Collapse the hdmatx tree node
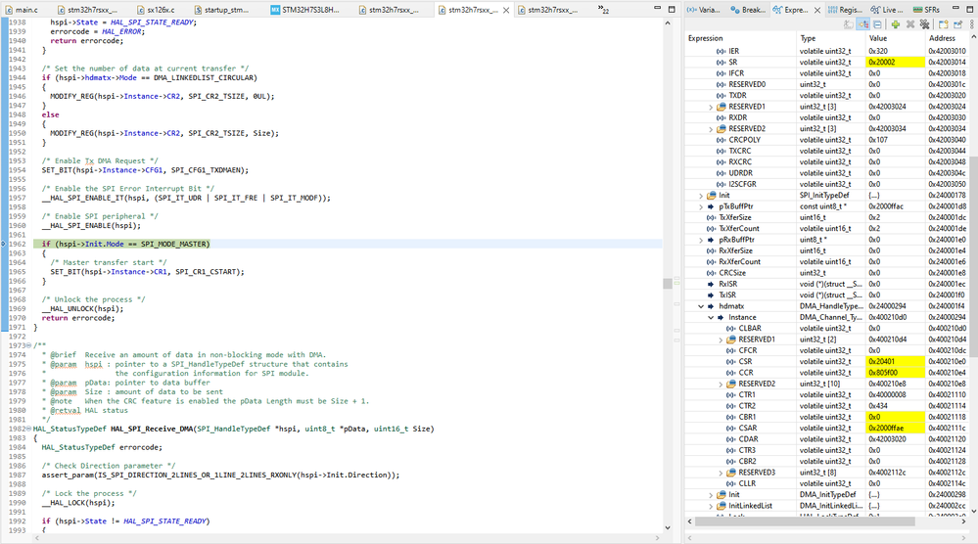This screenshot has width=978, height=544. 701,306
